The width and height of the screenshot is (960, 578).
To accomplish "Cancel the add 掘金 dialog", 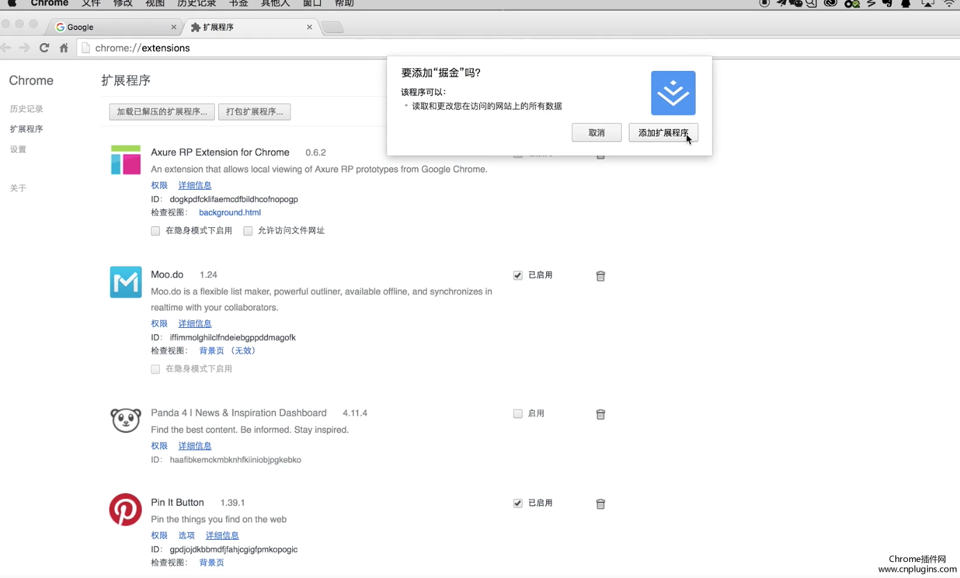I will (x=597, y=133).
